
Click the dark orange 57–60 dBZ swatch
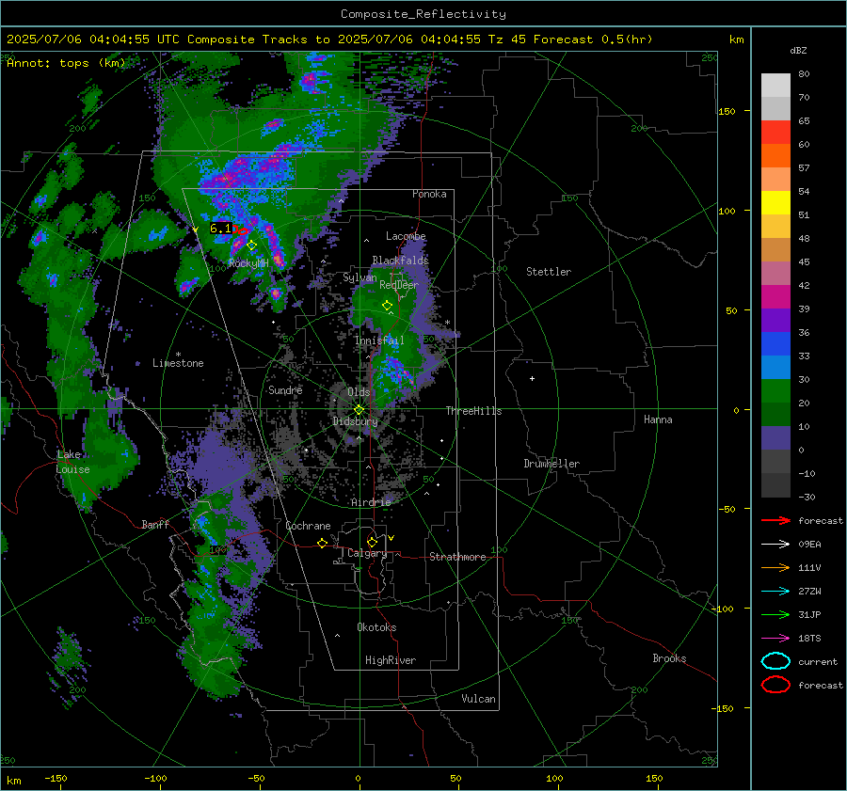pyautogui.click(x=775, y=156)
